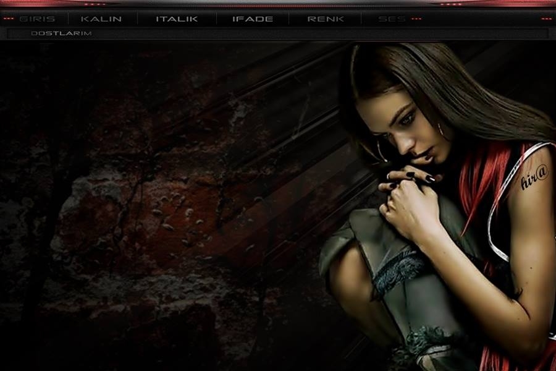Click the red dots indicator beside GIRIS
Image resolution: width=556 pixels, height=371 pixels.
coord(9,19)
